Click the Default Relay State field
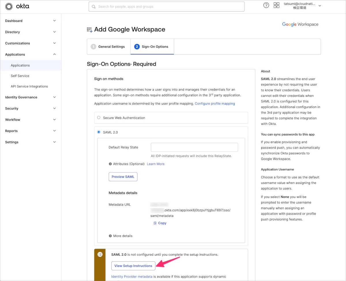Image resolution: width=346 pixels, height=281 pixels. pos(194,147)
